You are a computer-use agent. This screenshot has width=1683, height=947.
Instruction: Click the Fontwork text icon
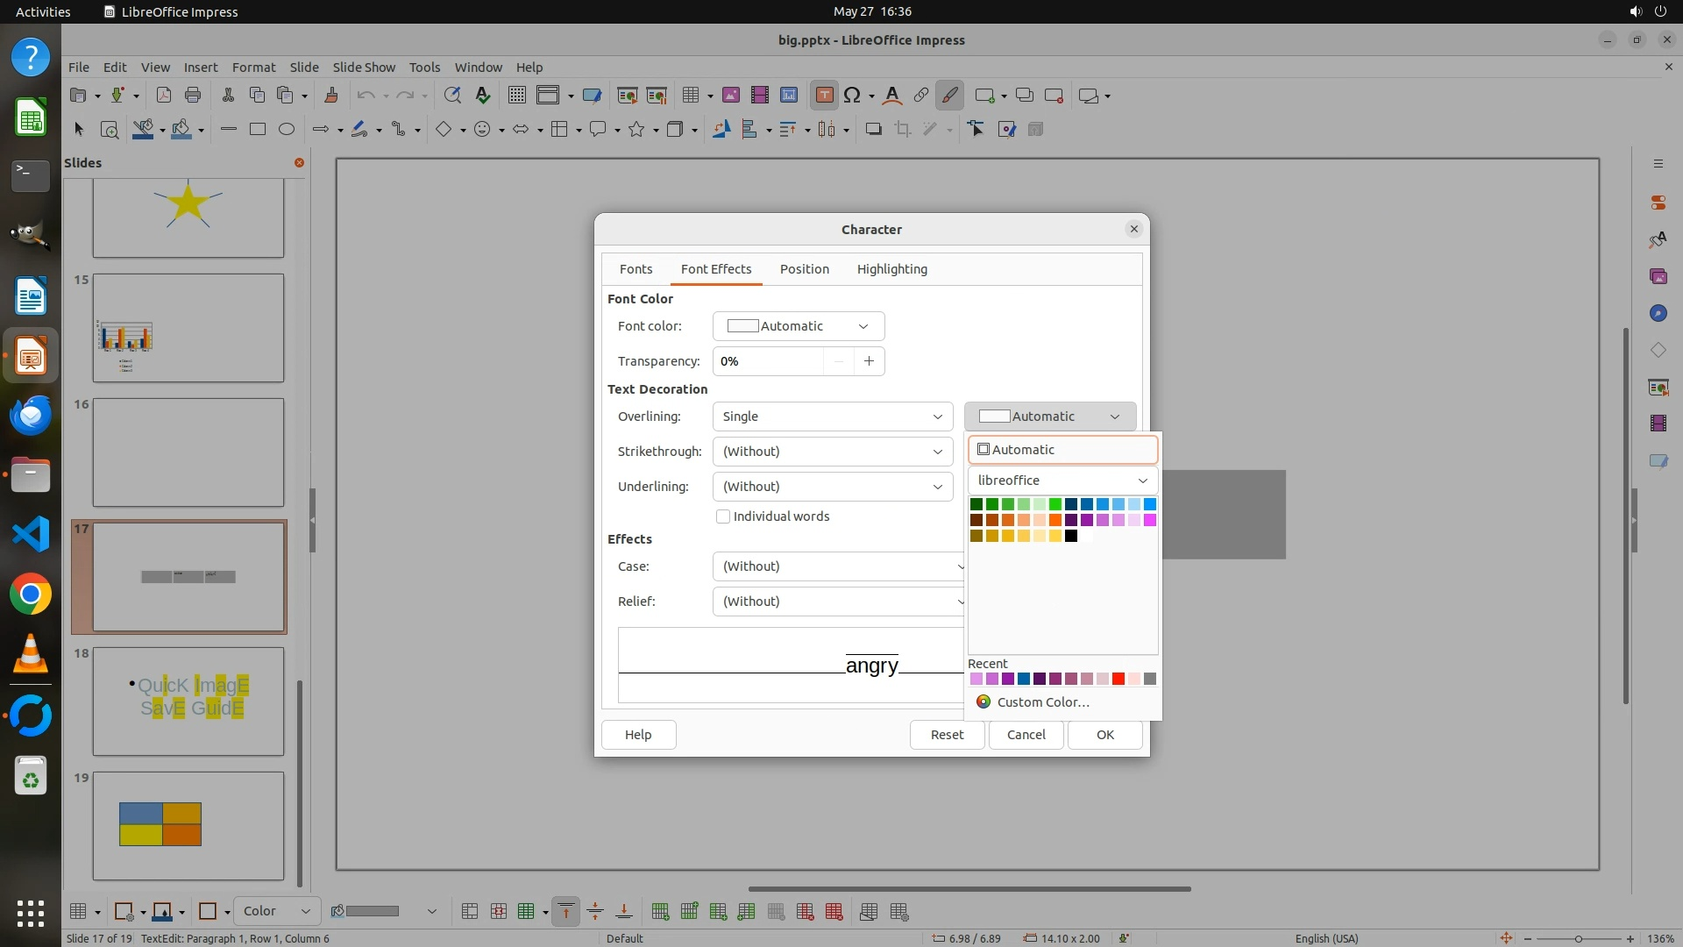click(x=891, y=96)
